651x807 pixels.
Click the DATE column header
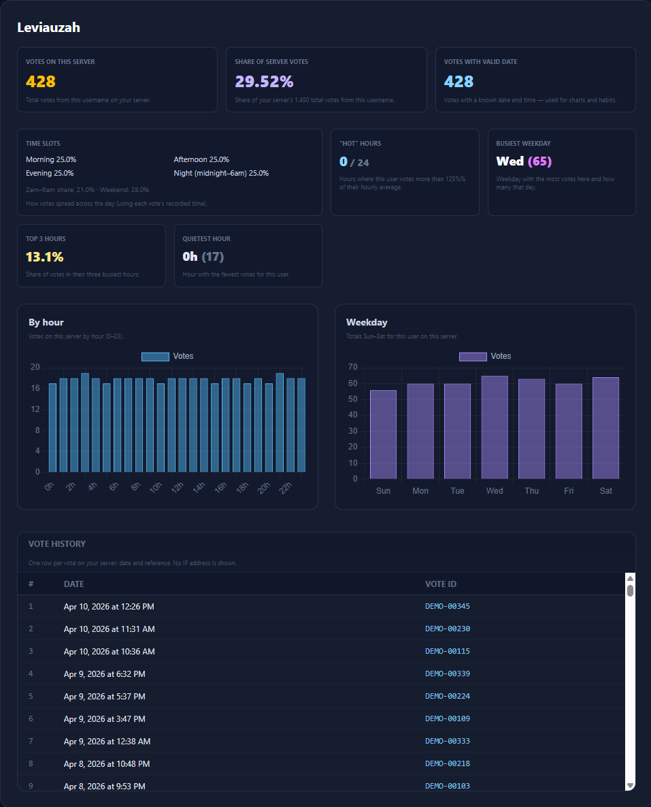click(74, 584)
